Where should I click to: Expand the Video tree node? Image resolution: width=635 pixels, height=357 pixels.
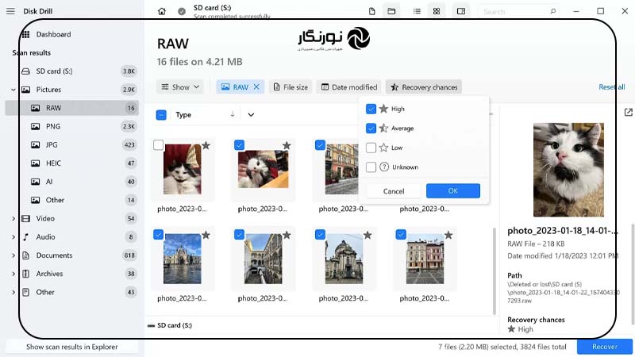coord(13,219)
